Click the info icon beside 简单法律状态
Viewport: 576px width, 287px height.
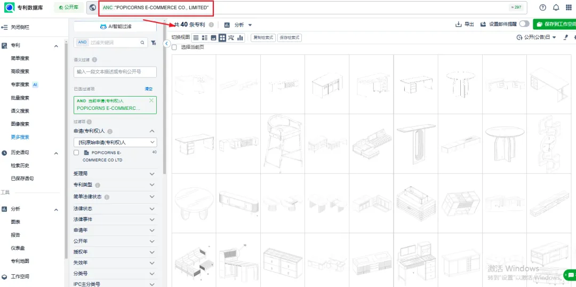107,197
